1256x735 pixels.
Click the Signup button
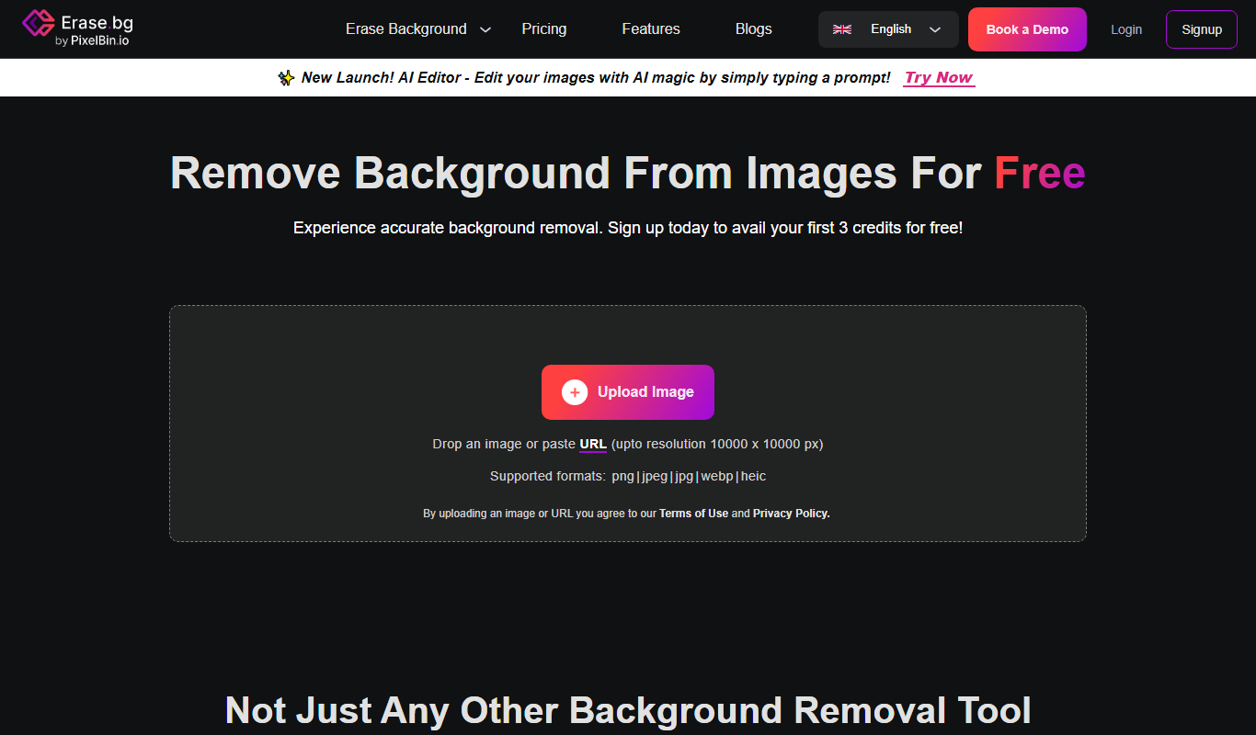click(x=1202, y=29)
